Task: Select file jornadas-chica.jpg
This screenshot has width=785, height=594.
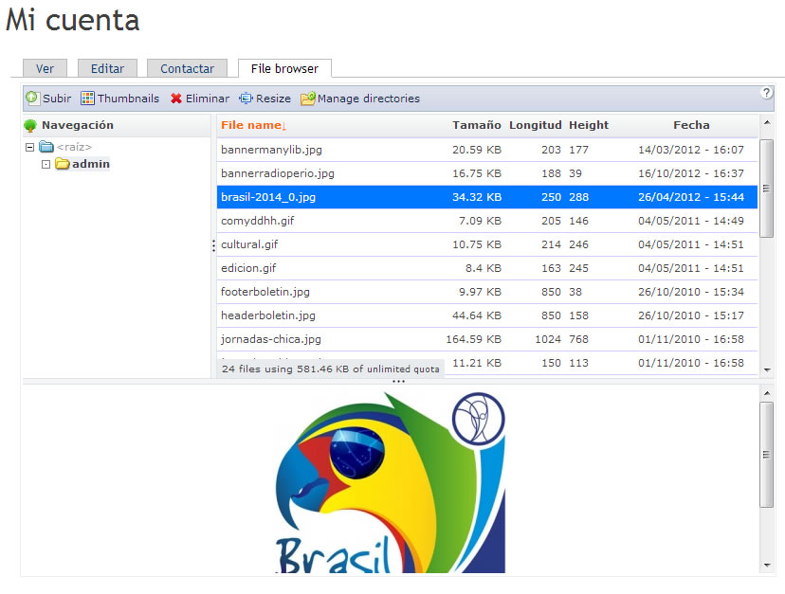Action: point(487,339)
